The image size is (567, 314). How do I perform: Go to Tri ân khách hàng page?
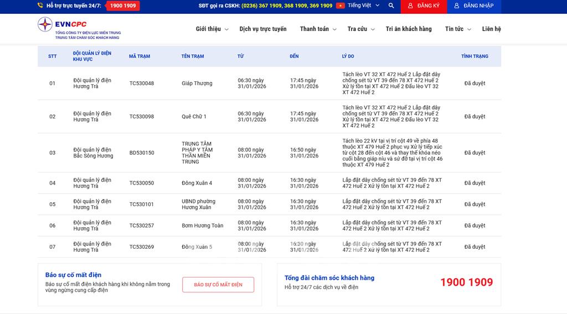pos(409,29)
